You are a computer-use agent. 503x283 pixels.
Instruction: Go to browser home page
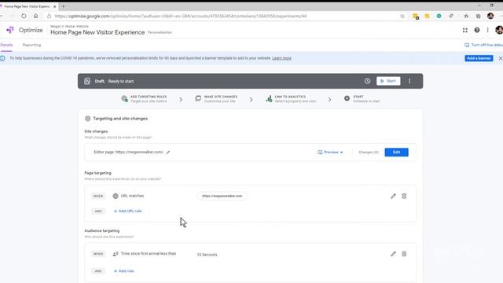pos(35,16)
